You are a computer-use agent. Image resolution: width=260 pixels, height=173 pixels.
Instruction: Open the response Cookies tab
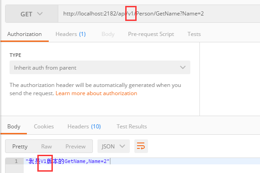[44, 127]
